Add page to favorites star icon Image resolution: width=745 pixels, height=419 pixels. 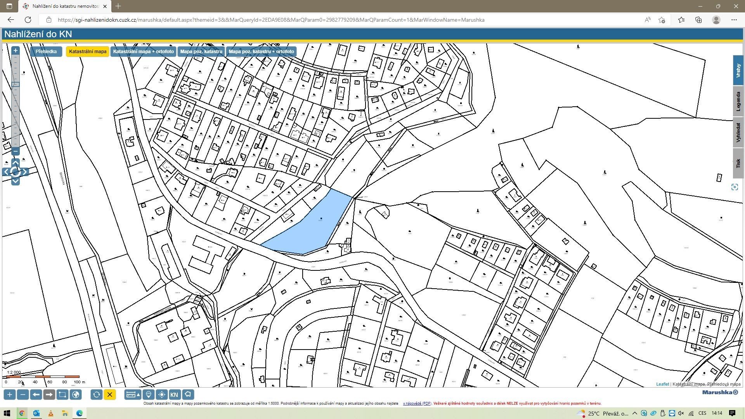[662, 20]
